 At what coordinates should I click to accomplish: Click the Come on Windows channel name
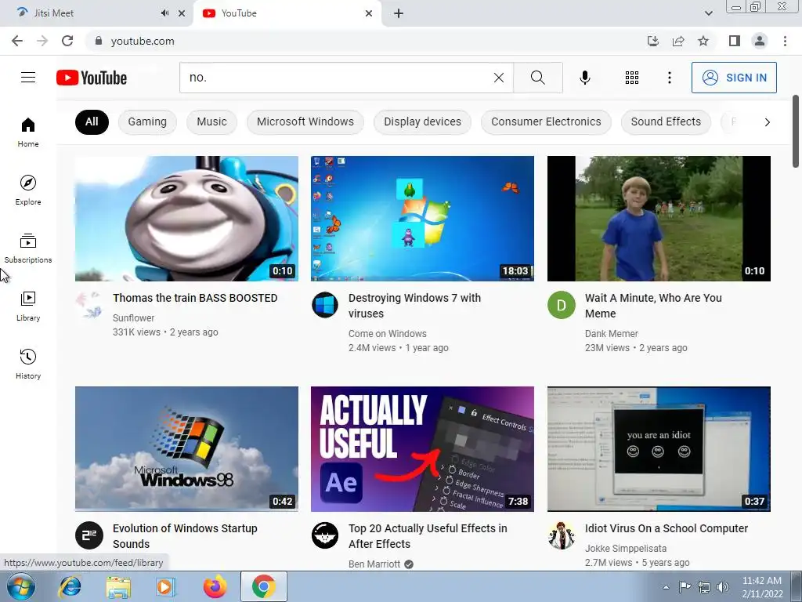coord(387,334)
